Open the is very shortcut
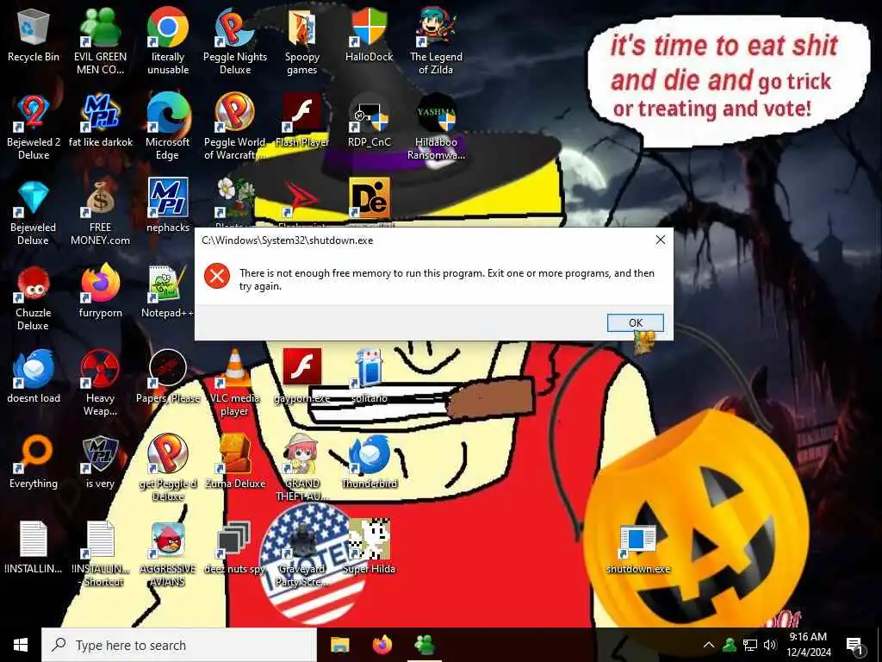882x662 pixels. pyautogui.click(x=100, y=462)
